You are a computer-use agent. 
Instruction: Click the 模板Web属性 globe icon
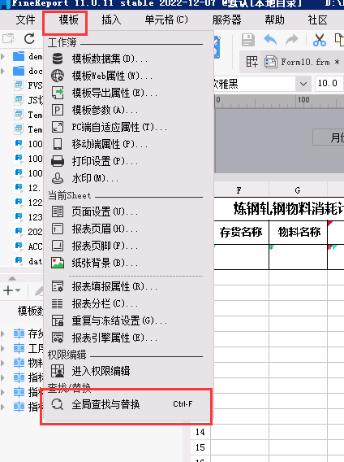coord(58,76)
